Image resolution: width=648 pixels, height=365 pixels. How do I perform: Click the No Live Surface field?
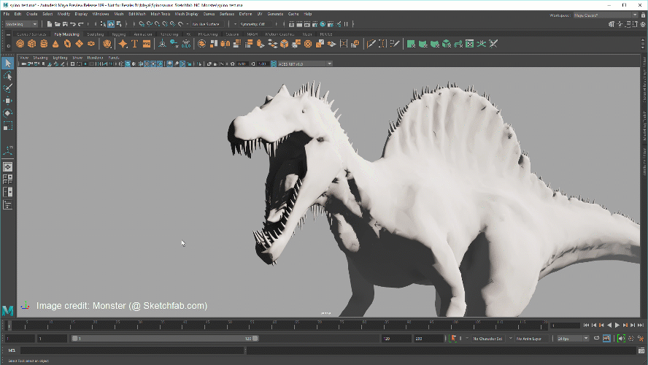[207, 24]
